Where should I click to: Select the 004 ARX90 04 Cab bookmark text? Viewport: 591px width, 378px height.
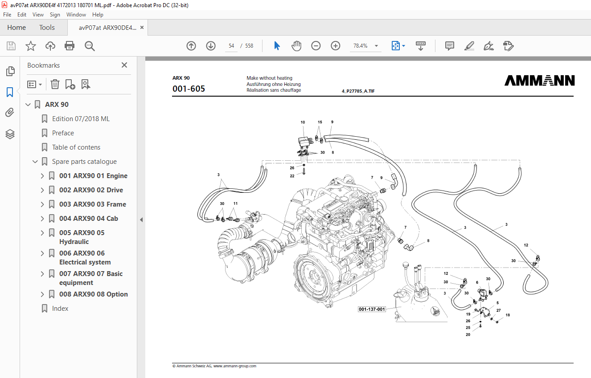[x=89, y=219]
